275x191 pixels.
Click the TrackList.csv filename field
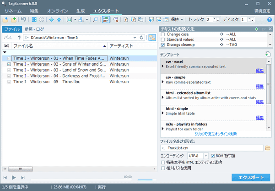tap(212, 148)
